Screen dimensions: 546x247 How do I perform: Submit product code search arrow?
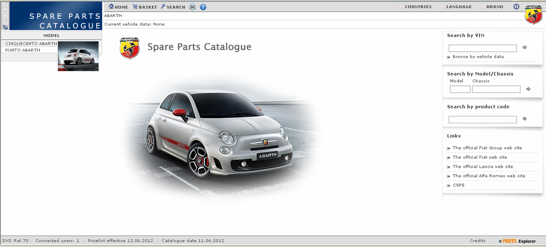coord(525,119)
